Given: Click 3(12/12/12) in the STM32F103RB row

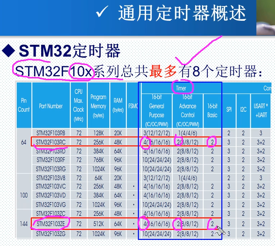Looking at the screenshot, I should (156, 133).
